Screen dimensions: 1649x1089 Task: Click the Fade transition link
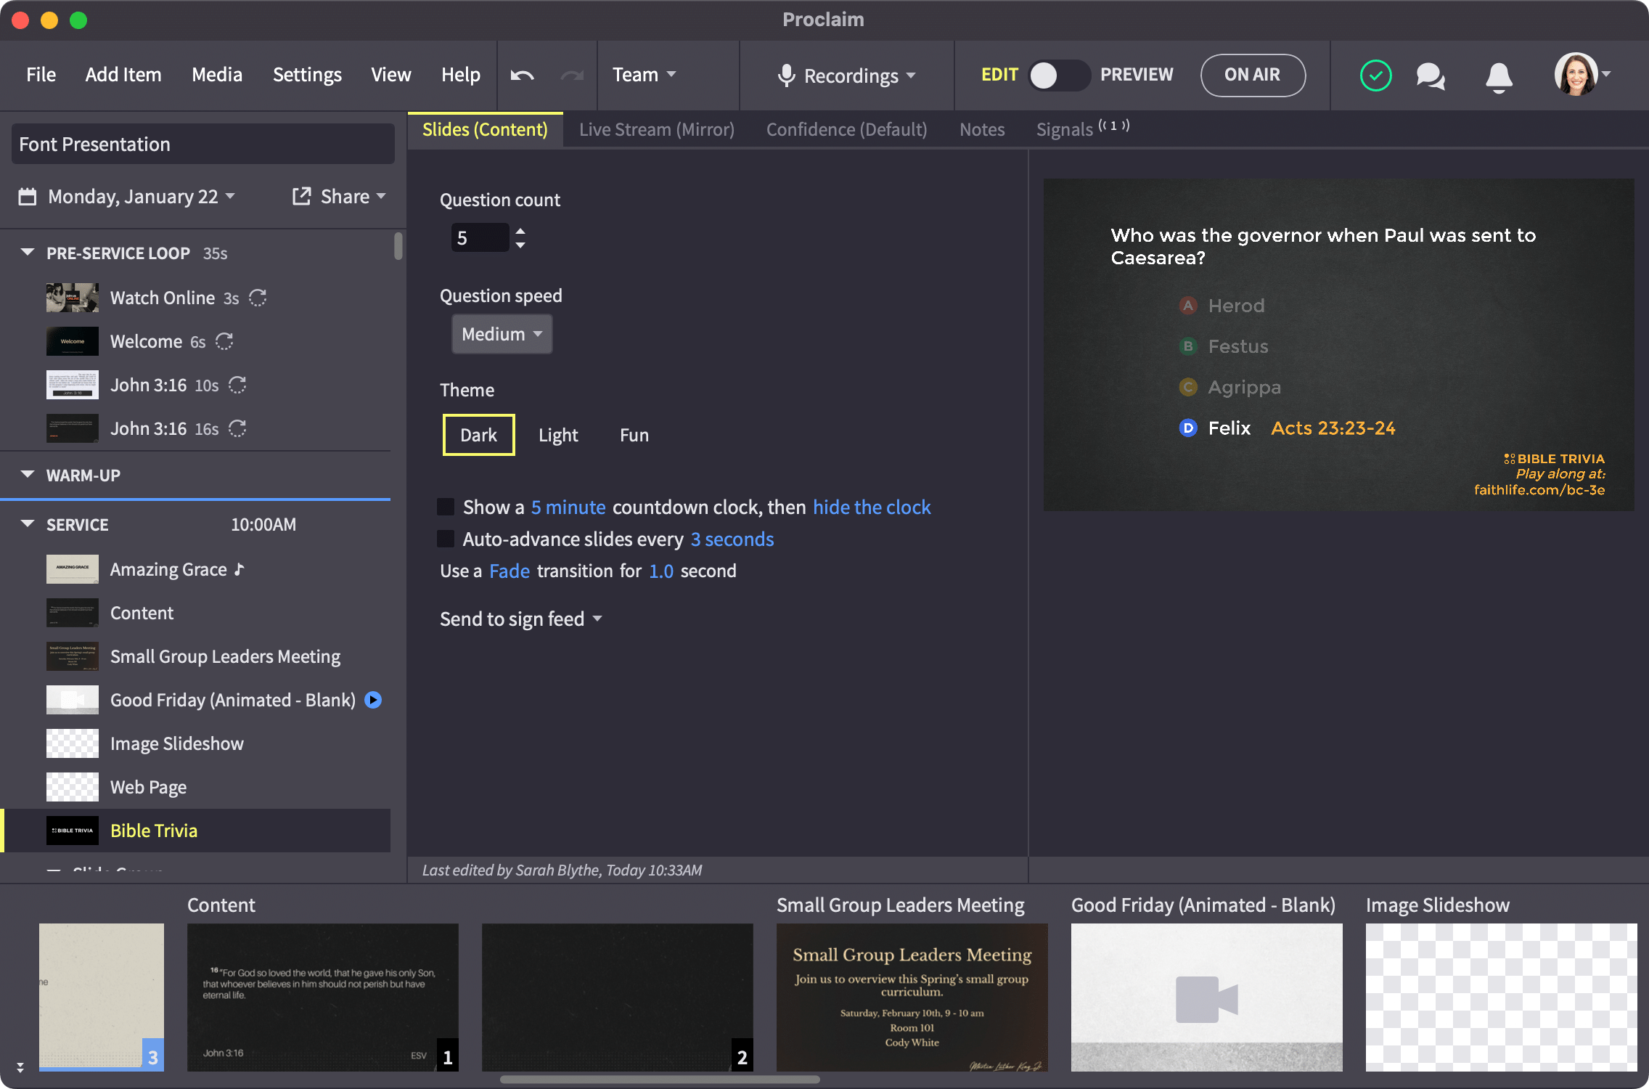coord(510,571)
